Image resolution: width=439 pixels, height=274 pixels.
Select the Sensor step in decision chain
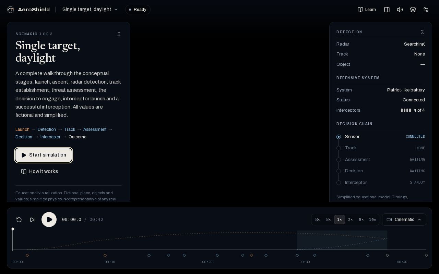coord(381,137)
